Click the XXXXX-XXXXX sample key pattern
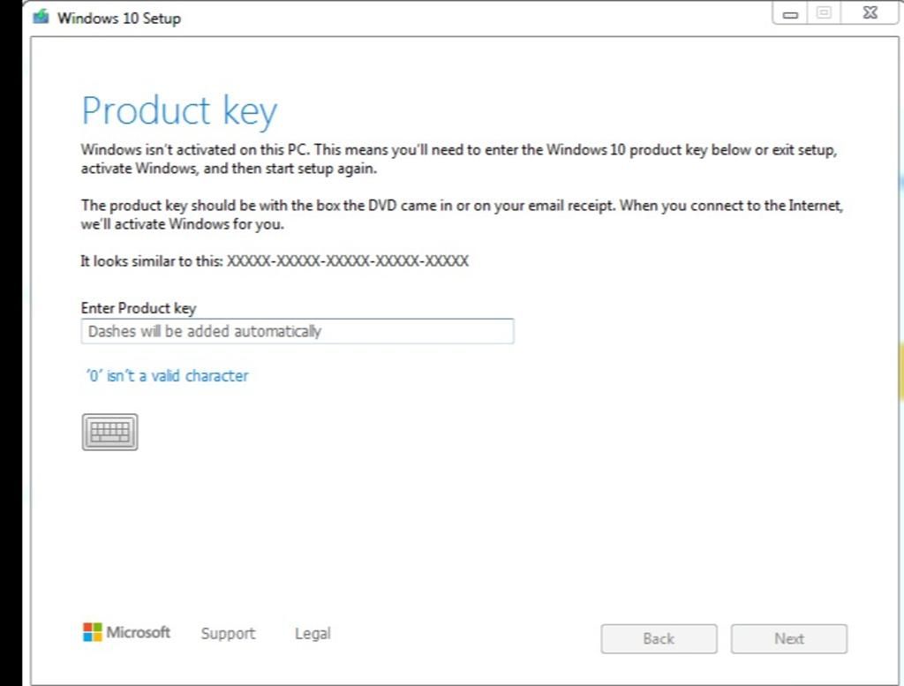Image resolution: width=904 pixels, height=686 pixels. [348, 261]
